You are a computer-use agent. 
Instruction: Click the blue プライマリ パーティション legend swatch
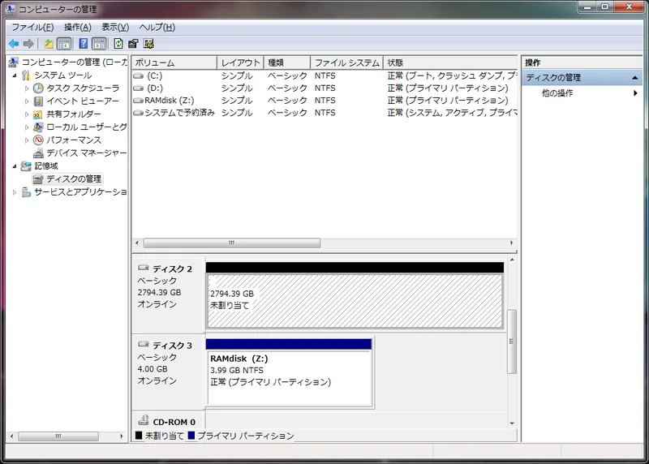191,436
